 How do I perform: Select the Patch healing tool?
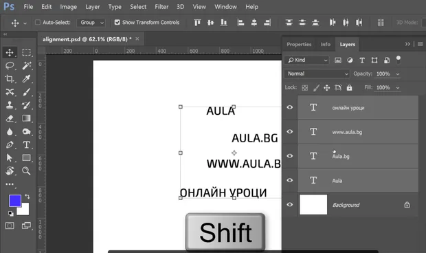(10, 92)
